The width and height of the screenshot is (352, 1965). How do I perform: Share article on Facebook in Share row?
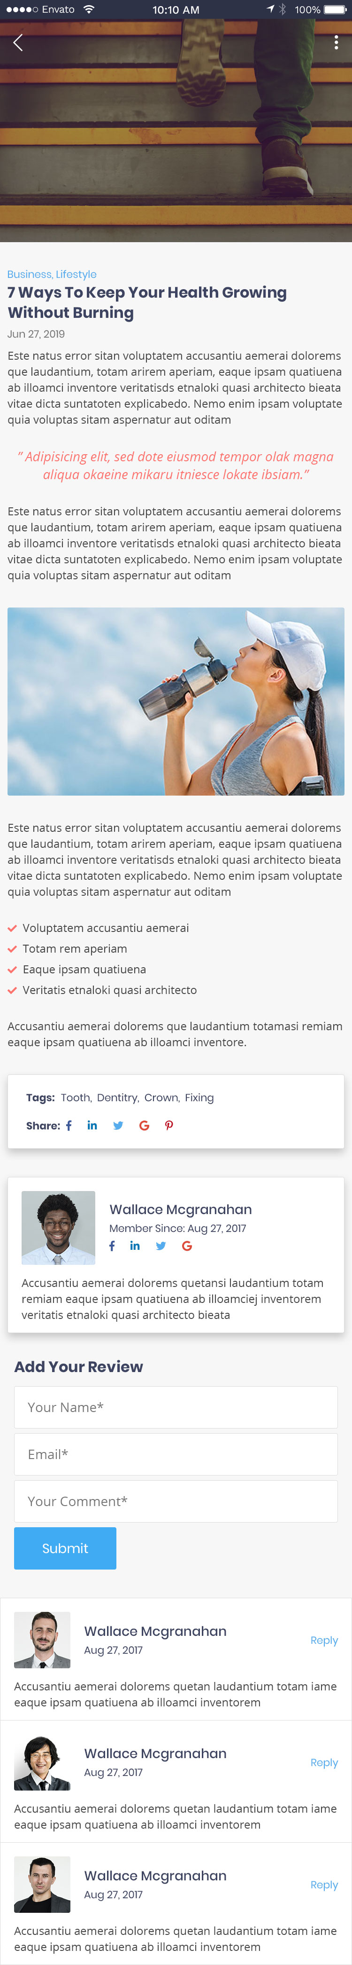pos(69,1125)
